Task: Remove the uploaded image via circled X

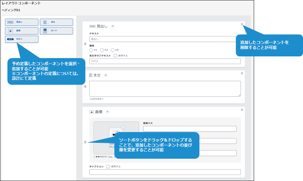Action: [x=123, y=128]
